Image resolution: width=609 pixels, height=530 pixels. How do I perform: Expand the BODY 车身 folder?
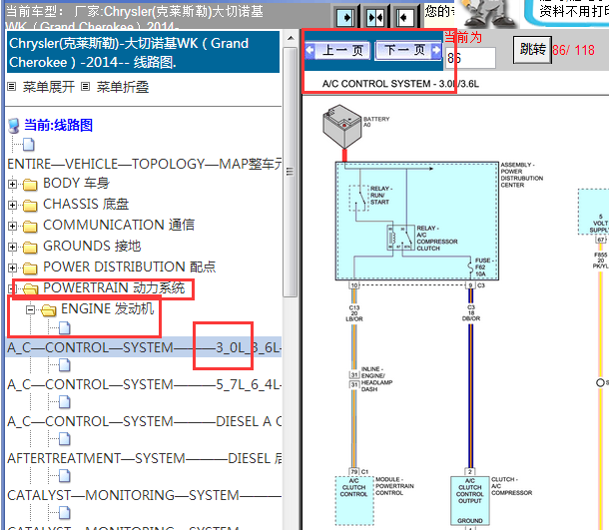pos(12,184)
